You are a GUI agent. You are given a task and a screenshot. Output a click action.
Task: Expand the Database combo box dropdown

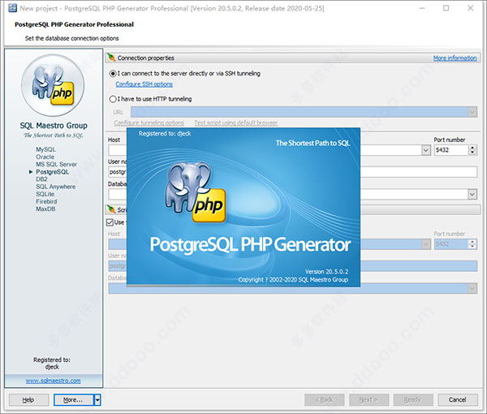(x=472, y=195)
